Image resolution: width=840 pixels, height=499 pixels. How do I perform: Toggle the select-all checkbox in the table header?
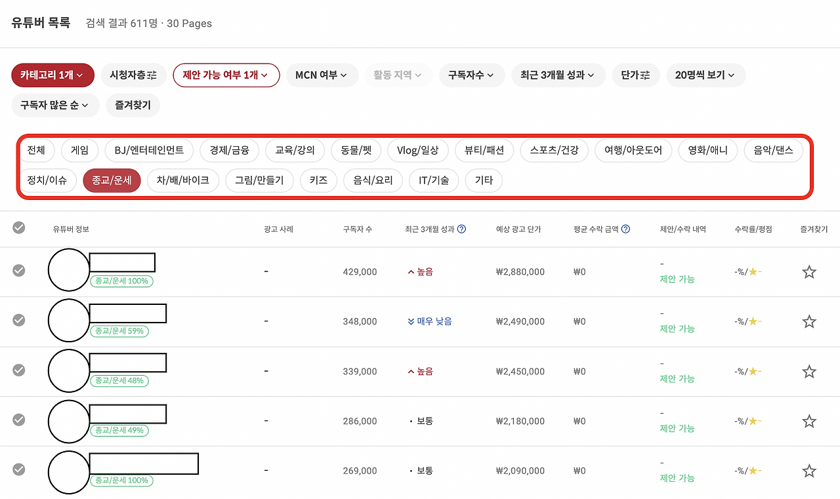tap(18, 228)
